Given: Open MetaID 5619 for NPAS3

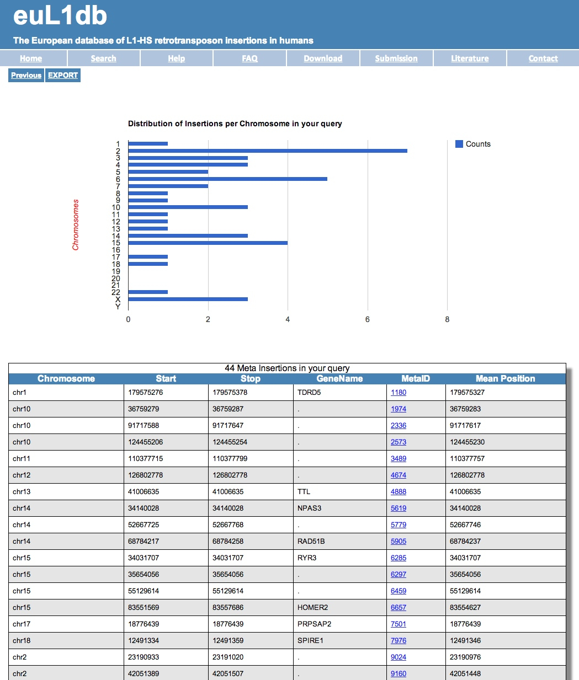Looking at the screenshot, I should (398, 508).
